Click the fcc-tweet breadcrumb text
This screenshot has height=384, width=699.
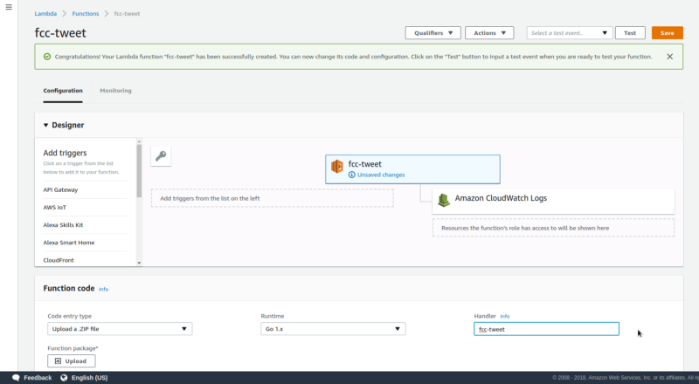click(x=127, y=14)
